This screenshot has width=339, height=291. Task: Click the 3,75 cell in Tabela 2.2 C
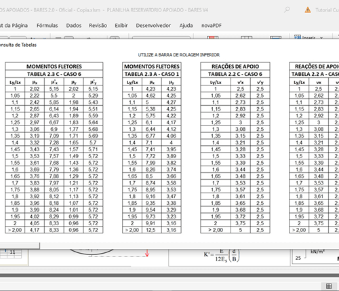241,223
